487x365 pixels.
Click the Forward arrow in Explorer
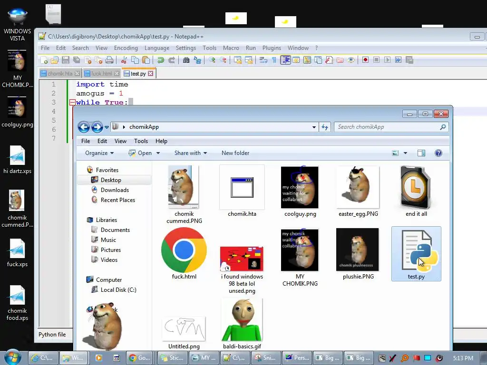[97, 127]
